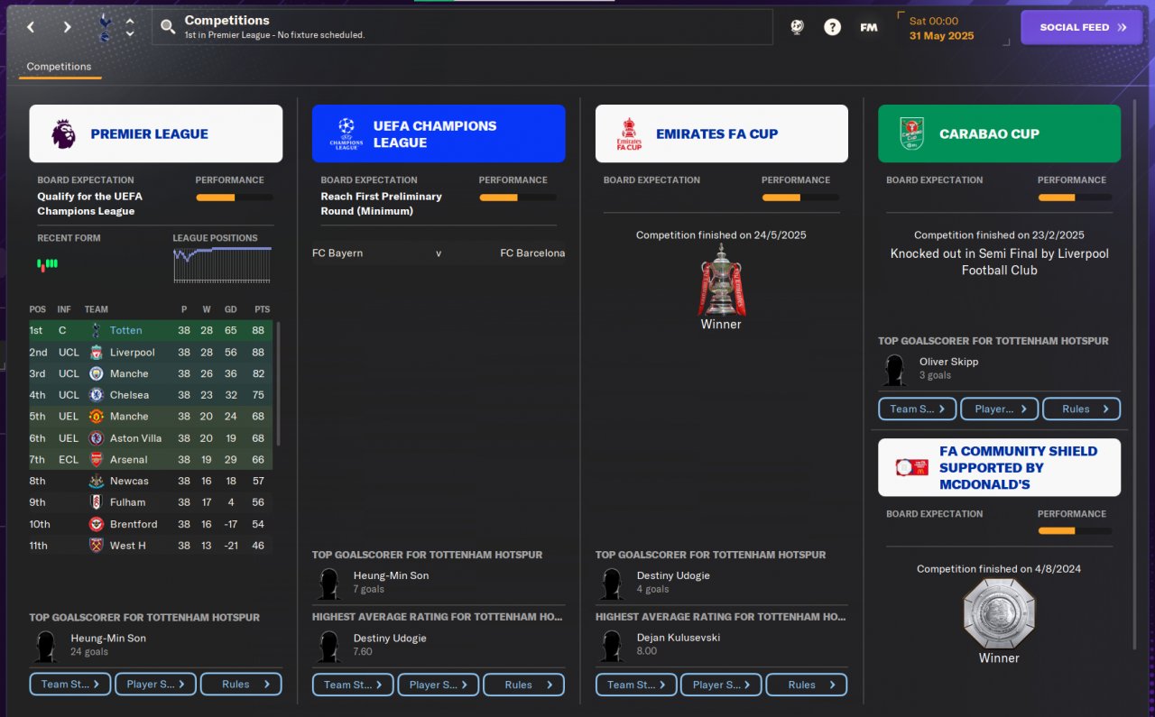Image resolution: width=1155 pixels, height=717 pixels.
Task: Click the Premier League performance bar
Action: point(235,198)
